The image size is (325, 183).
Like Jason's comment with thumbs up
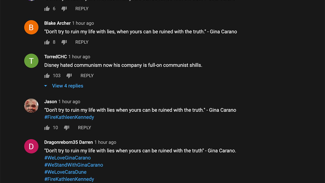click(47, 128)
